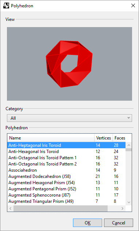Screen dimensions: 139x231
Task: Select Augmented Hexagonal Prism (J54)
Action: click(66, 183)
